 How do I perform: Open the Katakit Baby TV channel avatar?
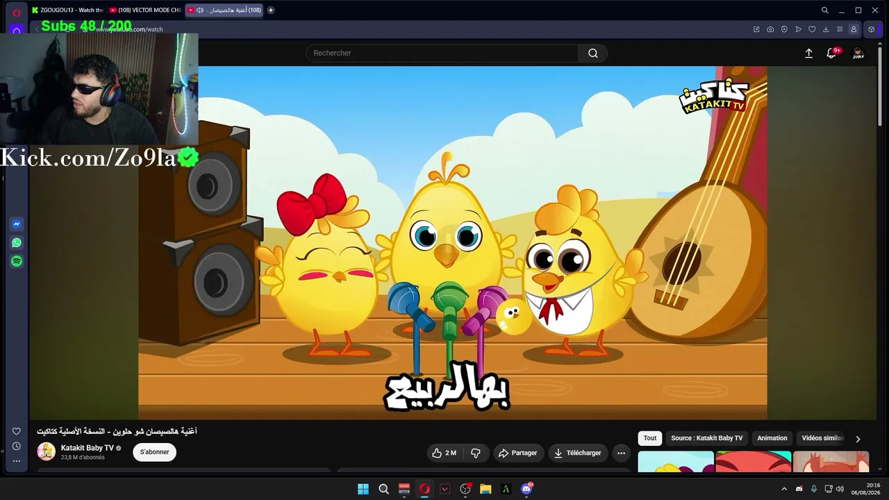[47, 451]
